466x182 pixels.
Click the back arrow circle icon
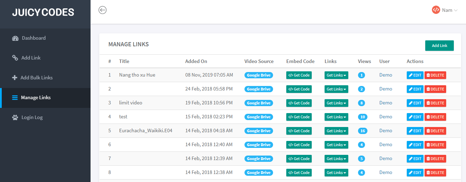pyautogui.click(x=102, y=10)
